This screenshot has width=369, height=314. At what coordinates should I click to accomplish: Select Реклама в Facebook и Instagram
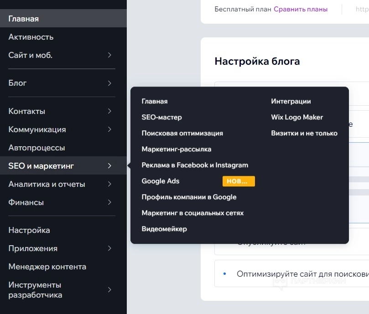[195, 165]
